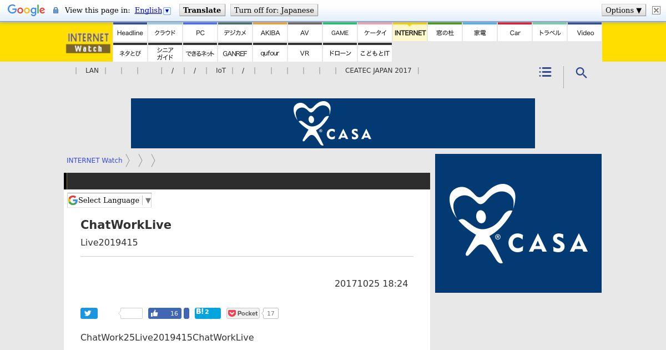
Task: Open the qufour tab
Action: pos(270,53)
